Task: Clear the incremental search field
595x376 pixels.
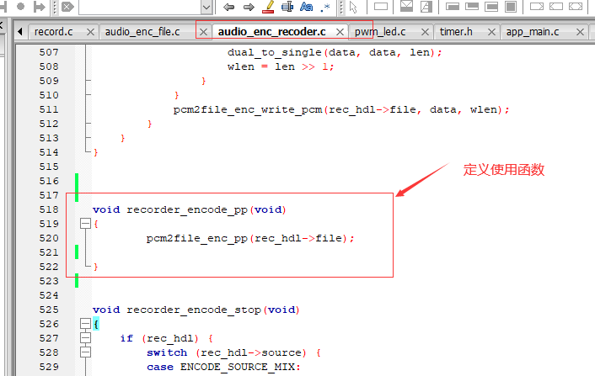Action: (67, 7)
